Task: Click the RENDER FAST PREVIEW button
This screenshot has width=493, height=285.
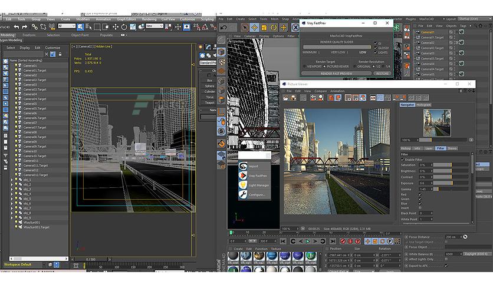Action: coord(336,74)
